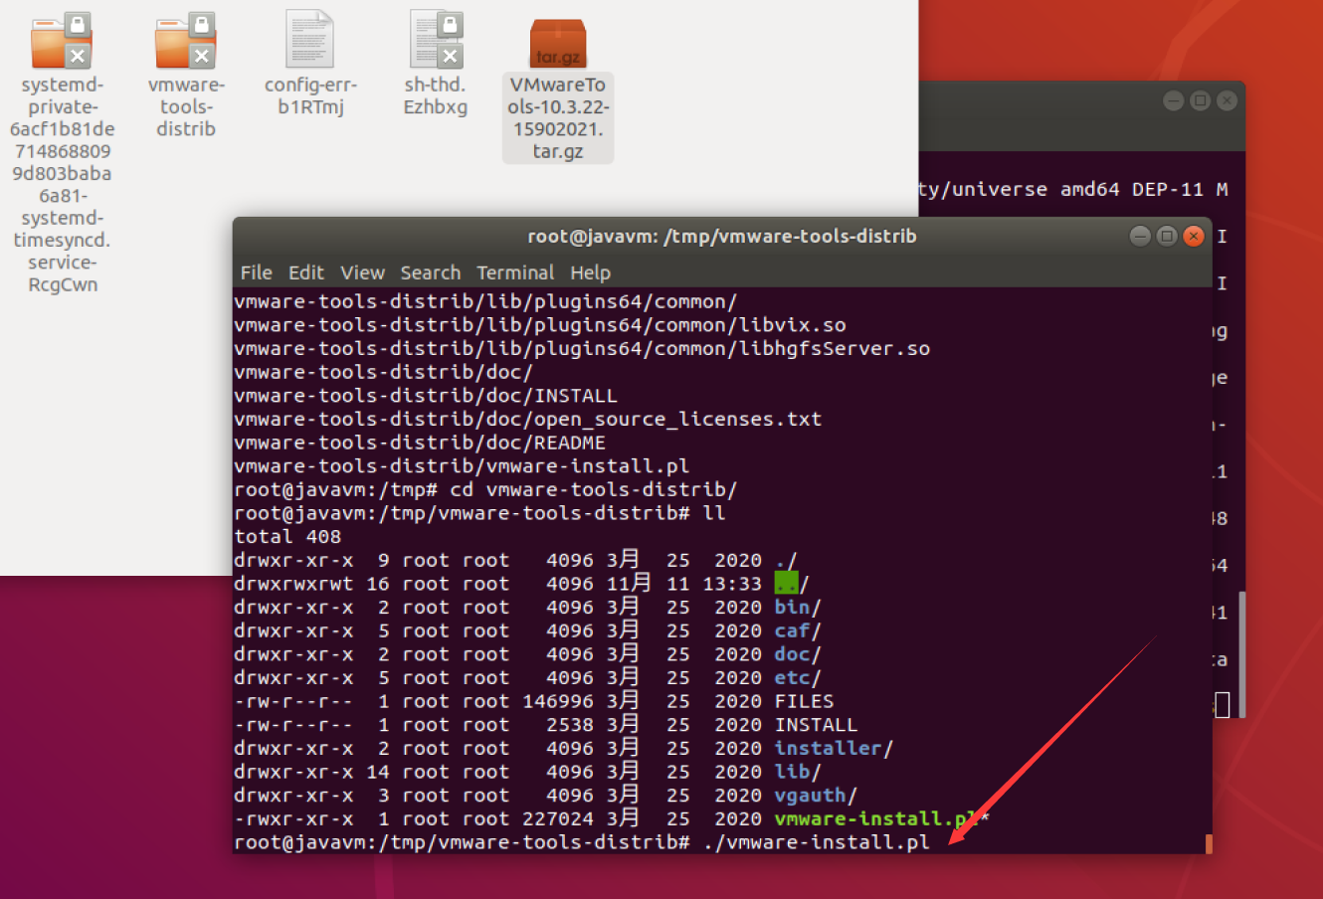Open the File menu in terminal
Image resolution: width=1323 pixels, height=899 pixels.
point(256,272)
